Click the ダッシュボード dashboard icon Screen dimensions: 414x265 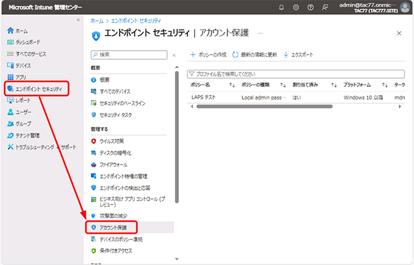click(10, 42)
